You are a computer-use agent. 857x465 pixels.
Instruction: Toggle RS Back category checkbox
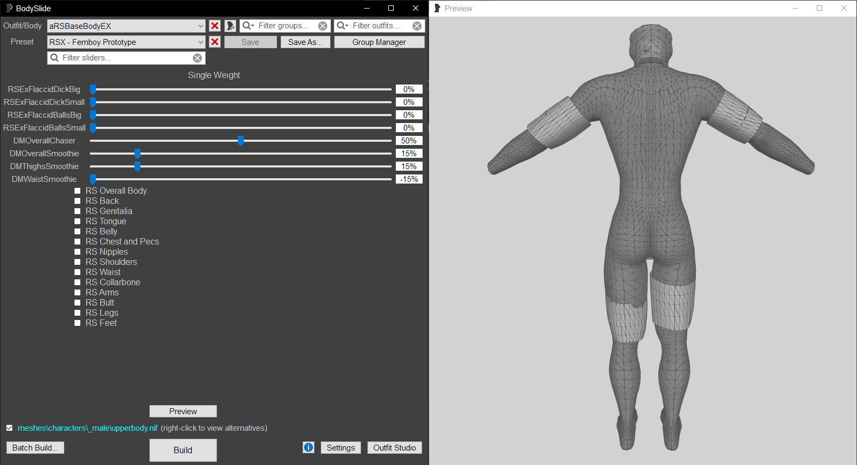coord(77,201)
